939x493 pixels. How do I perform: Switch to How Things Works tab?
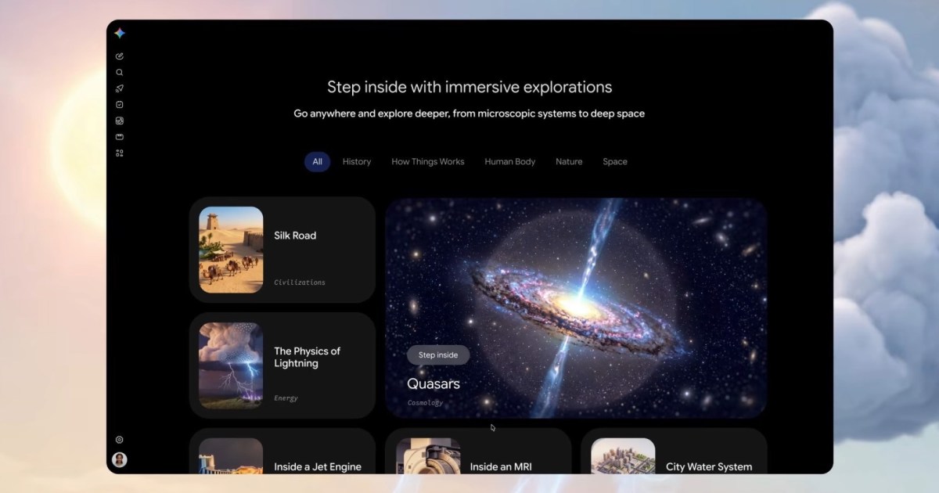[428, 162]
